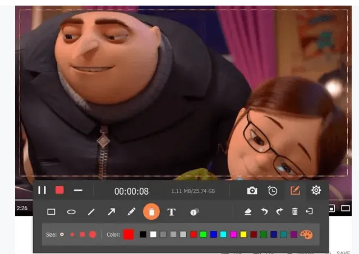Click the recorded video frame of the animated characters

click(183, 93)
